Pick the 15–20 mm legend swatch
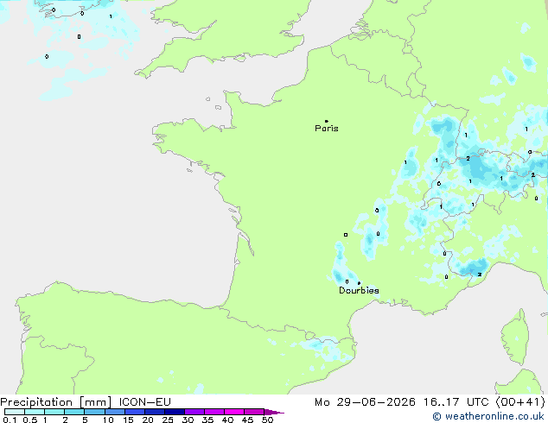This screenshot has width=548, height=423. 135,412
